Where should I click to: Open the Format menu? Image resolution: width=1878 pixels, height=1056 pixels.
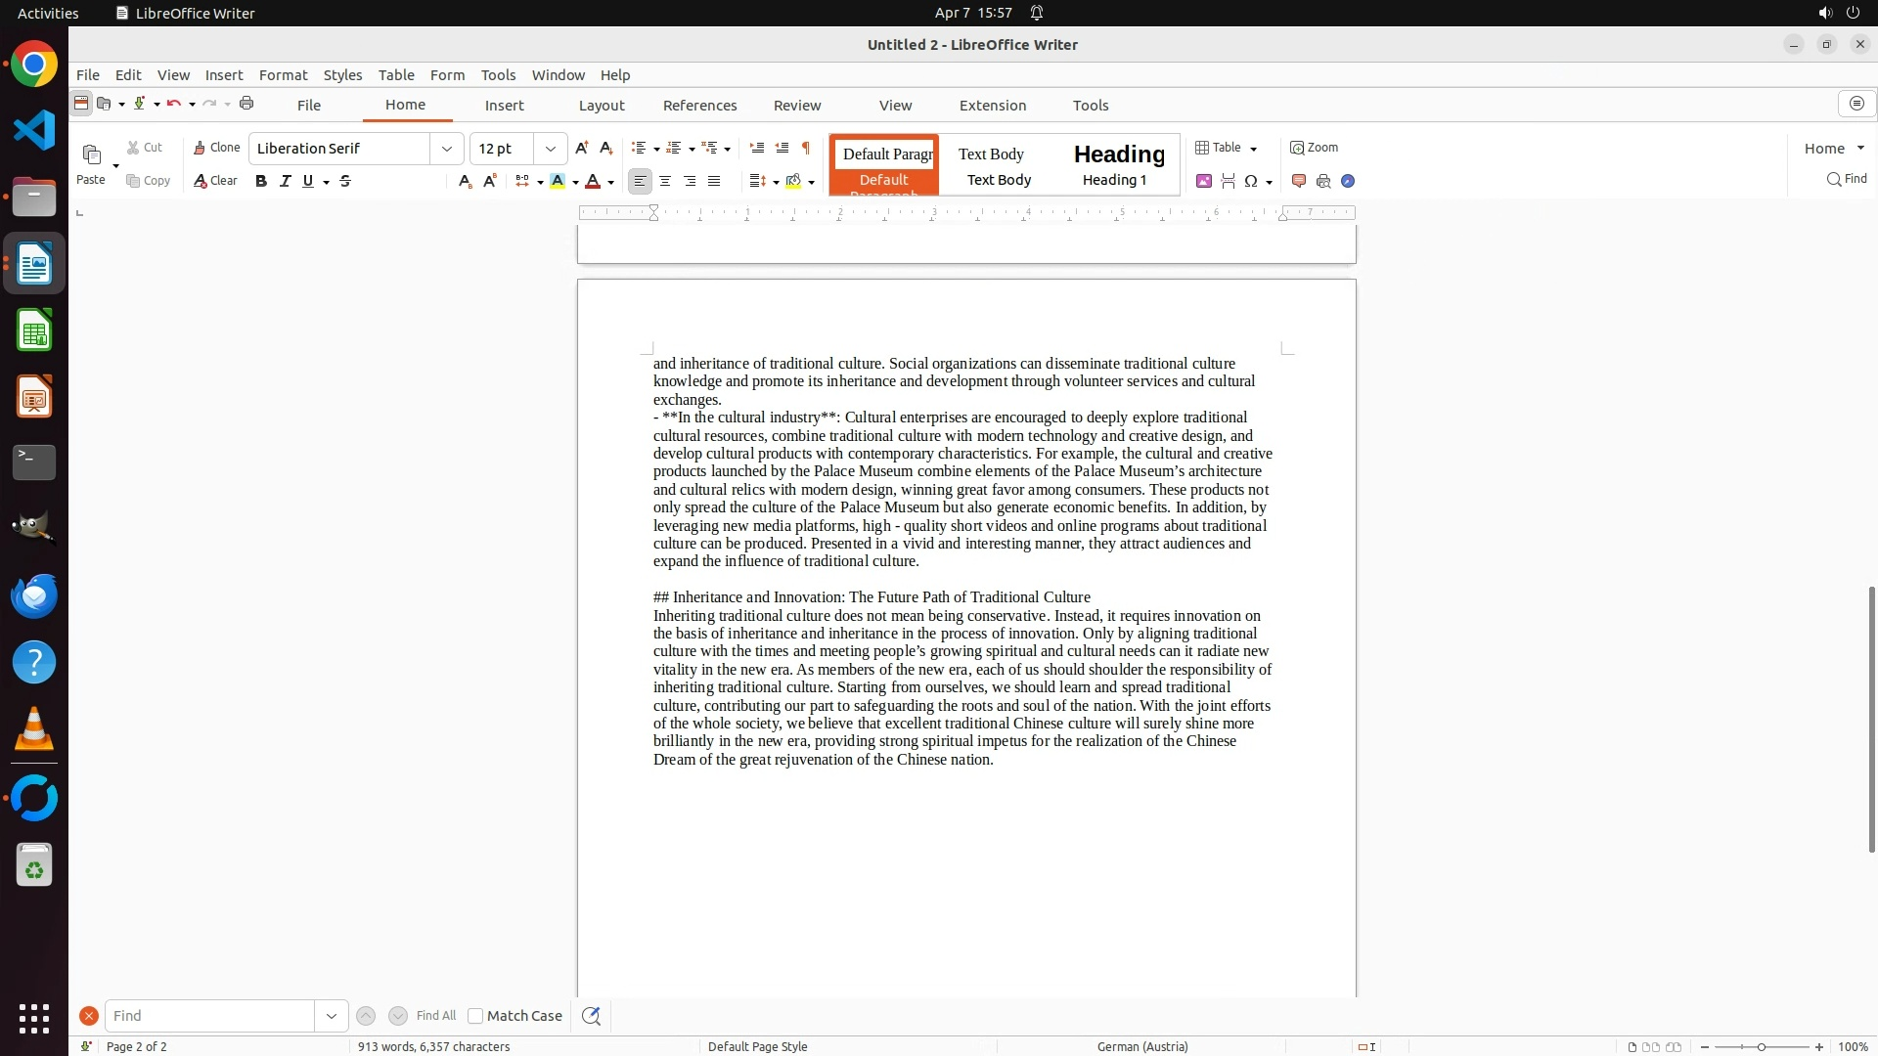click(283, 74)
